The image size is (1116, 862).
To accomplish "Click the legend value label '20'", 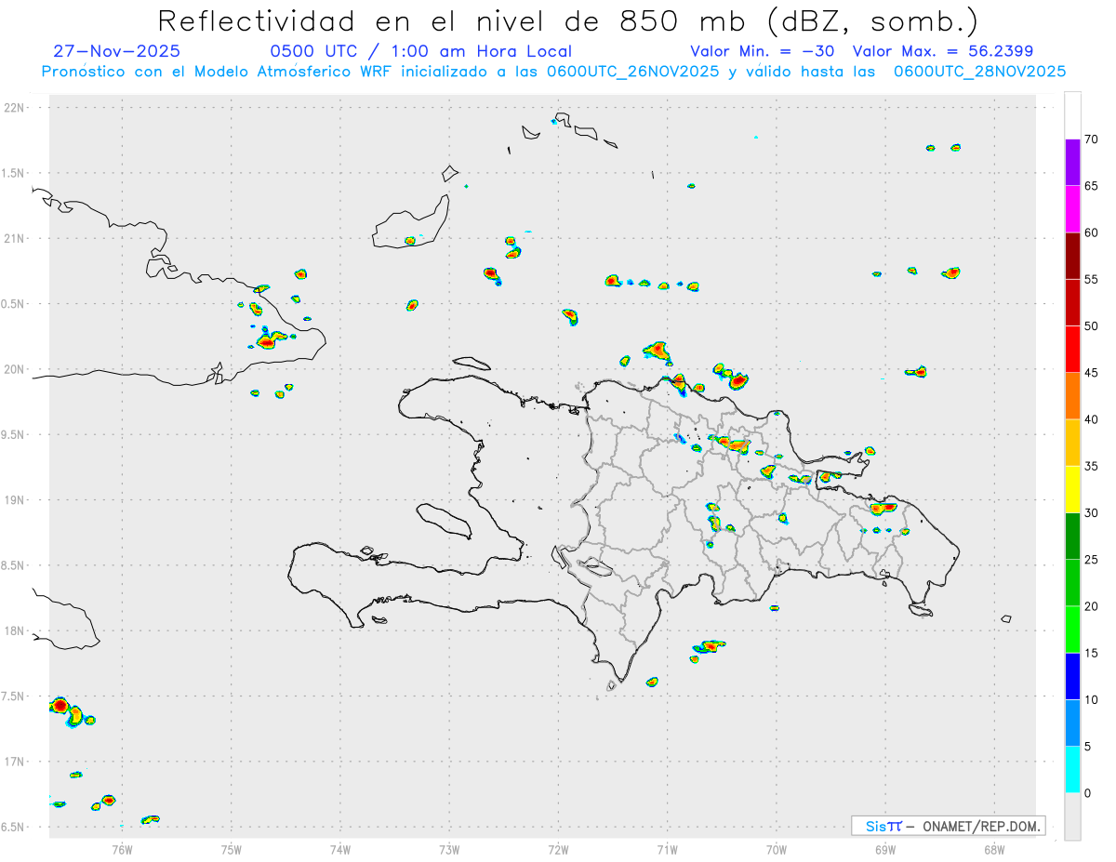I will point(1092,606).
